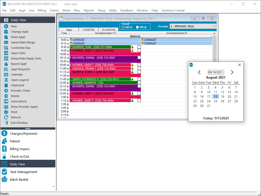Open Charges/Payments dollar icon
Image resolution: width=261 pixels, height=196 pixels.
(x=4, y=133)
